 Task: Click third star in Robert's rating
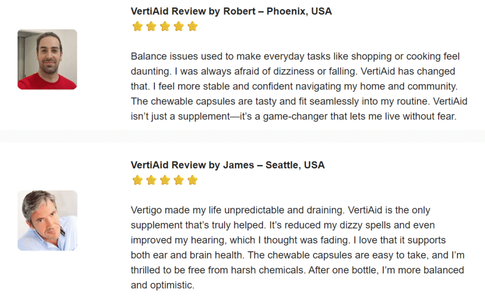(165, 26)
